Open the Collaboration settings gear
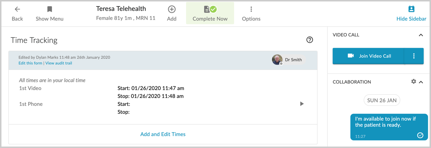The height and width of the screenshot is (148, 431). 413,81
